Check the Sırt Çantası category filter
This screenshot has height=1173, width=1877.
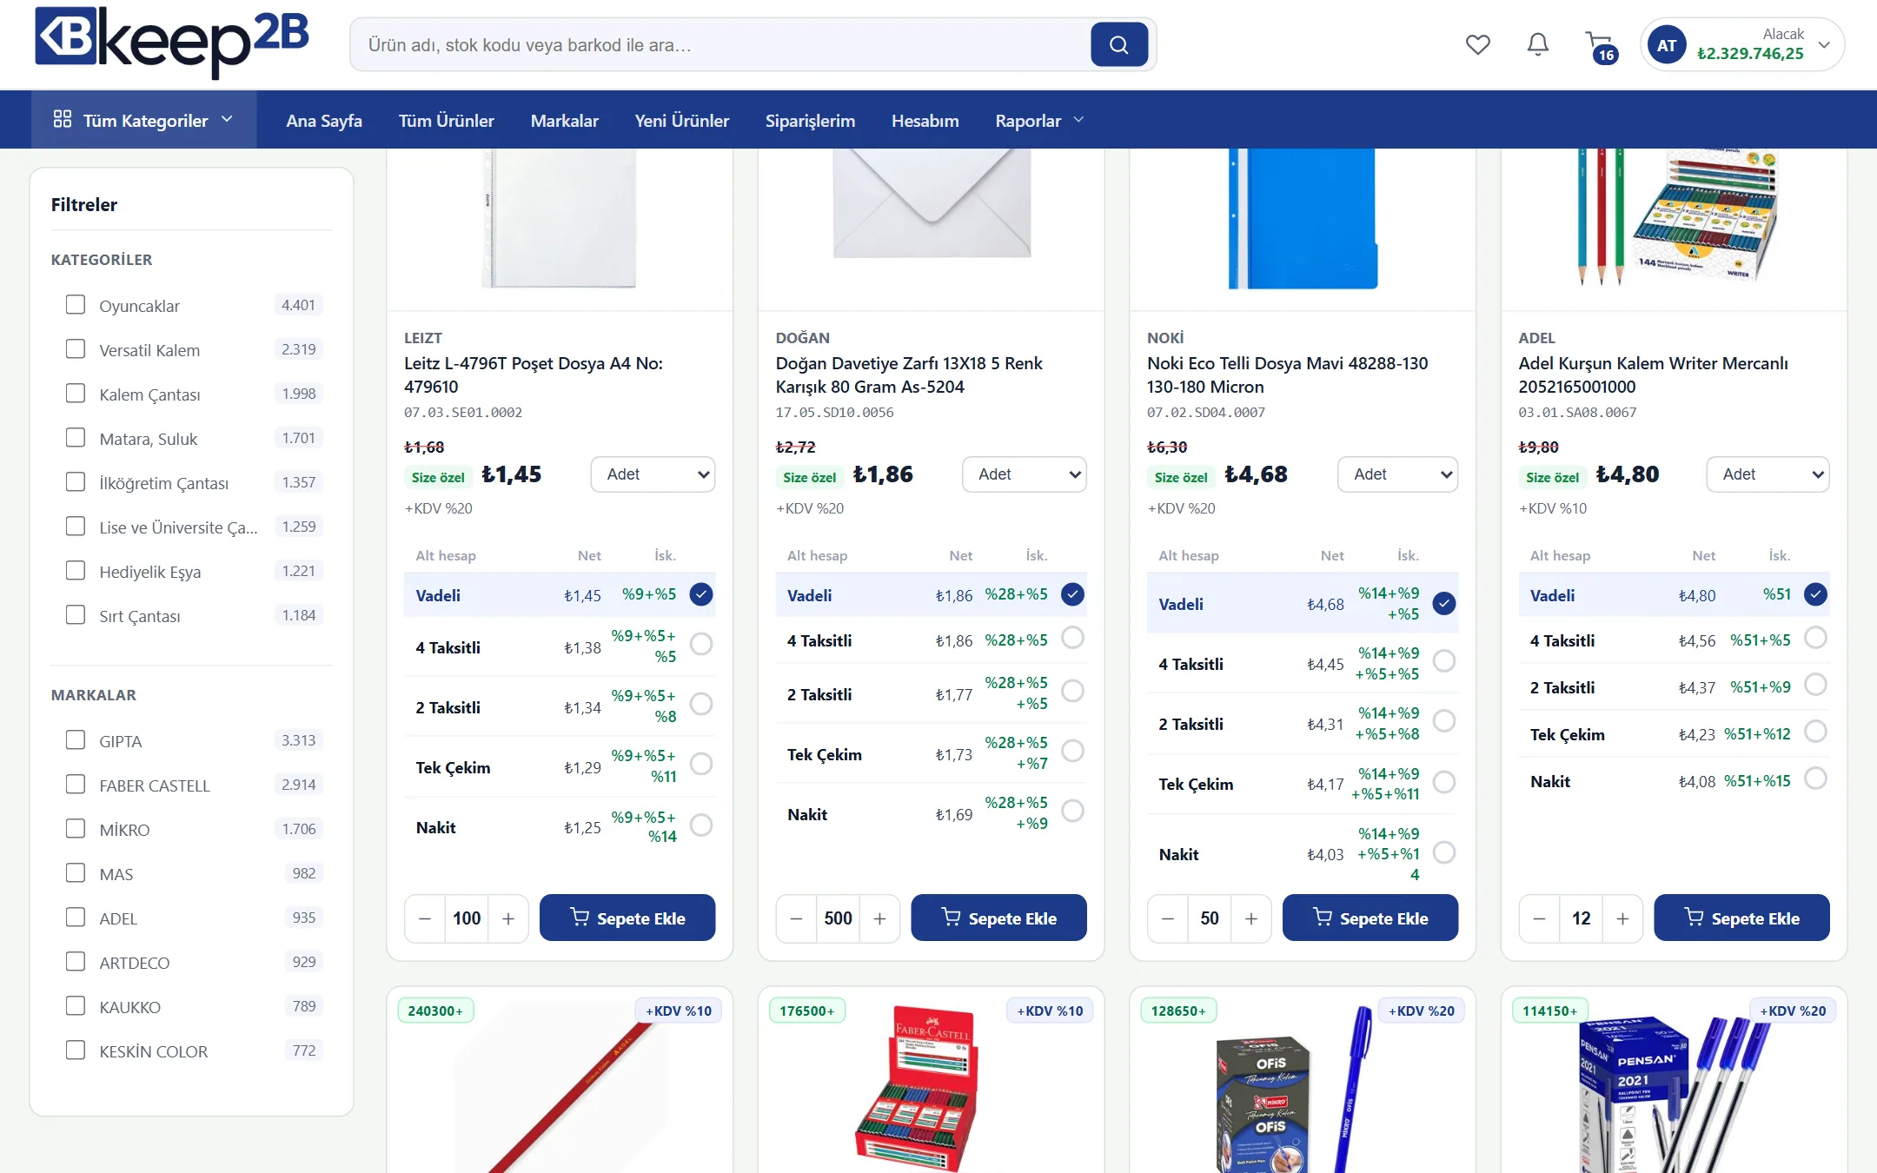76,615
